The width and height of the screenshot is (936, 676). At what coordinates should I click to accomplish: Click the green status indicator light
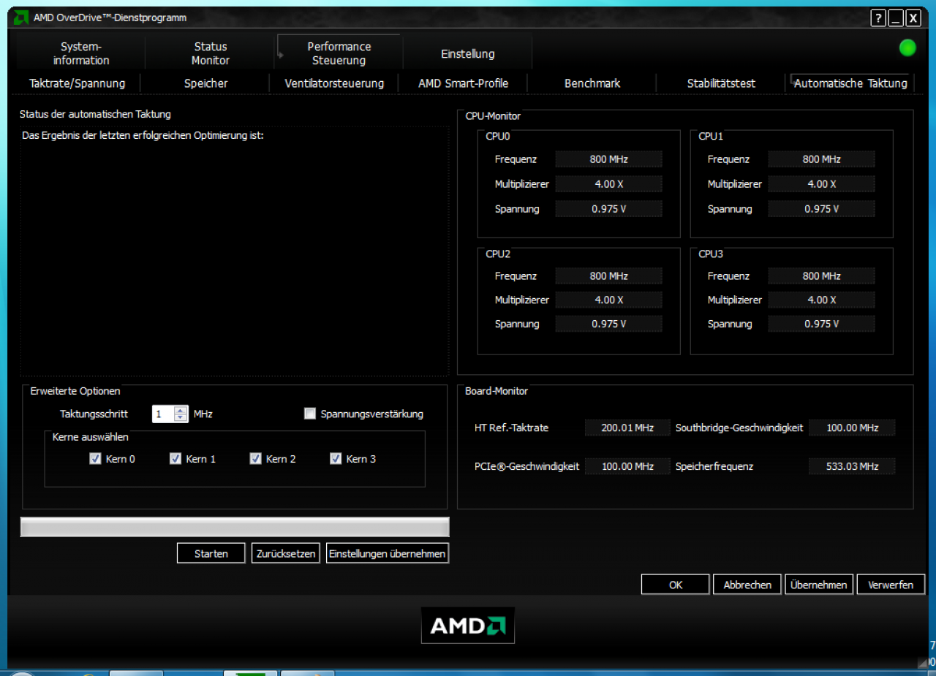[x=907, y=48]
